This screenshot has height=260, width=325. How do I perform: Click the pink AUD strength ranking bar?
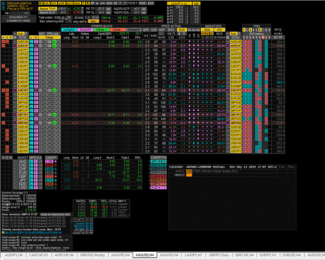159,188
